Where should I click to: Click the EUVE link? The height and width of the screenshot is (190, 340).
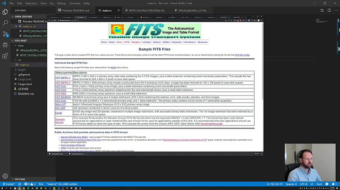pyautogui.click(x=59, y=113)
